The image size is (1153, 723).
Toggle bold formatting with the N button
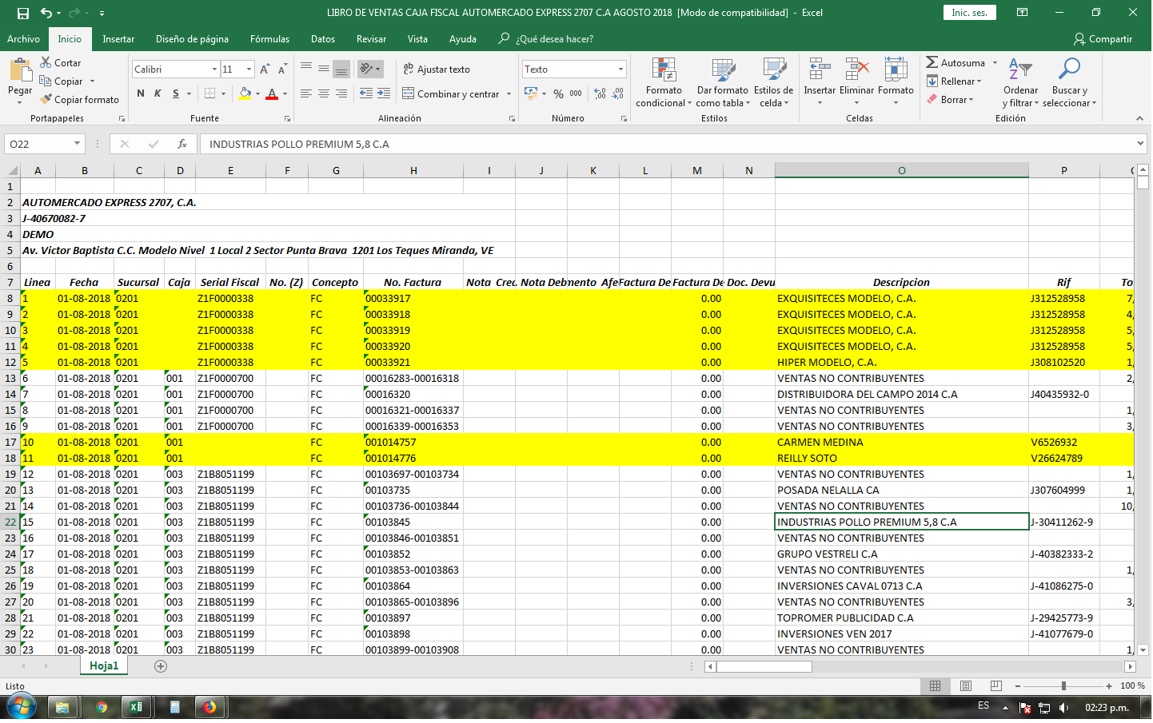(141, 94)
